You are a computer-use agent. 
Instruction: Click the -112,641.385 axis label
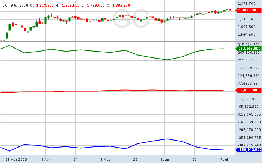(x=249, y=114)
